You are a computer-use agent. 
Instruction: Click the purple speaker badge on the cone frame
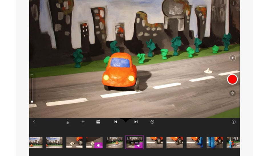[x=98, y=145]
